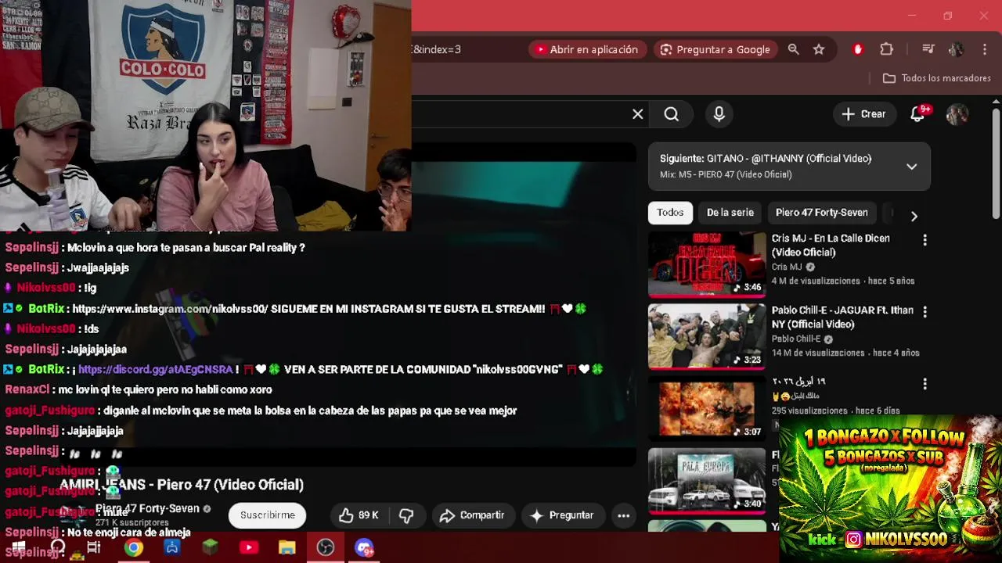Open Discord from taskbar

point(364,547)
